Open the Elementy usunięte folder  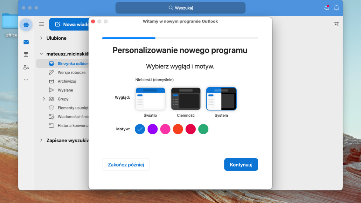[x=62, y=108]
